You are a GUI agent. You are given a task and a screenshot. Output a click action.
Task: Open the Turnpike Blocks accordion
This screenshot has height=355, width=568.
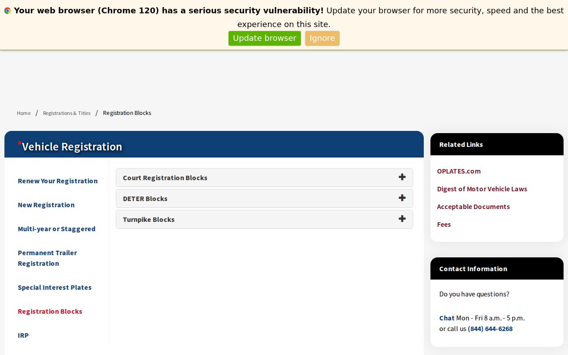(x=264, y=219)
